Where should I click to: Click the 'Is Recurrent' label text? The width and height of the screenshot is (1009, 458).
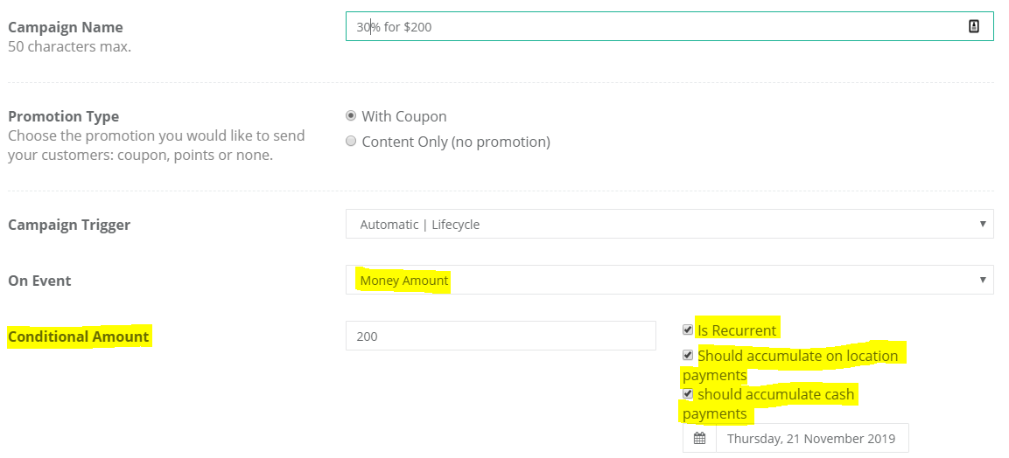(738, 330)
